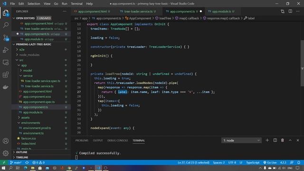This screenshot has height=171, width=304.
Task: Open index.html in file tree
Action: tap(28, 143)
